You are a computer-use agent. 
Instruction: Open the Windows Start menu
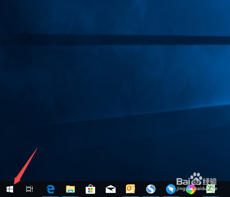pos(10,189)
